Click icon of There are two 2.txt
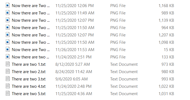This screenshot has width=190, height=100. pos(8,71)
